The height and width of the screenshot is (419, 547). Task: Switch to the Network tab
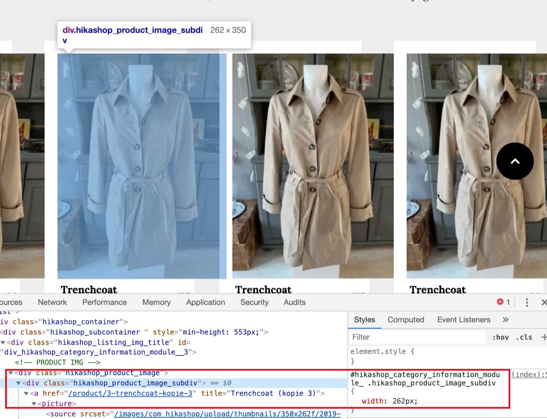tap(52, 302)
